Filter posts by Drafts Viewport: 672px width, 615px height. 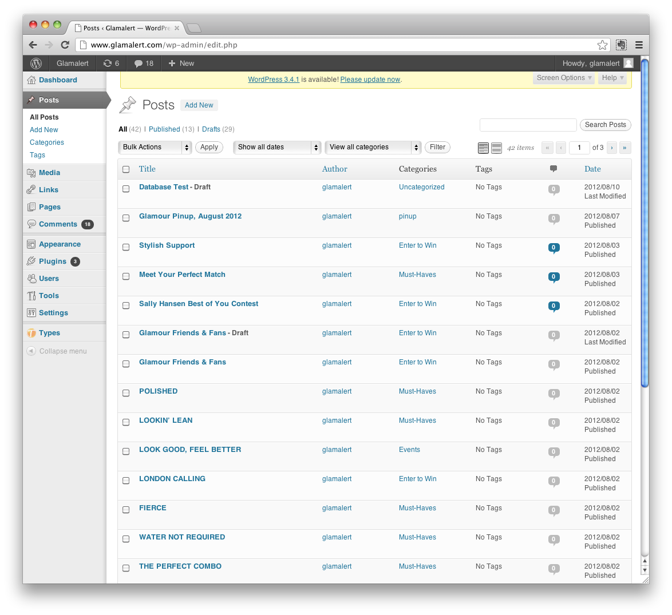coord(211,129)
